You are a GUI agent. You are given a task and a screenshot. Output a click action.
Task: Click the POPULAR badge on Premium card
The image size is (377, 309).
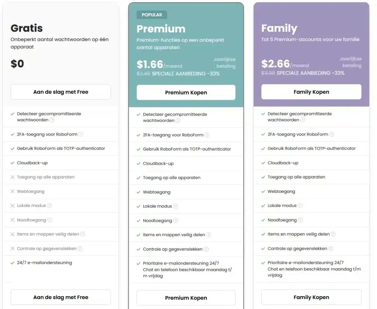152,15
